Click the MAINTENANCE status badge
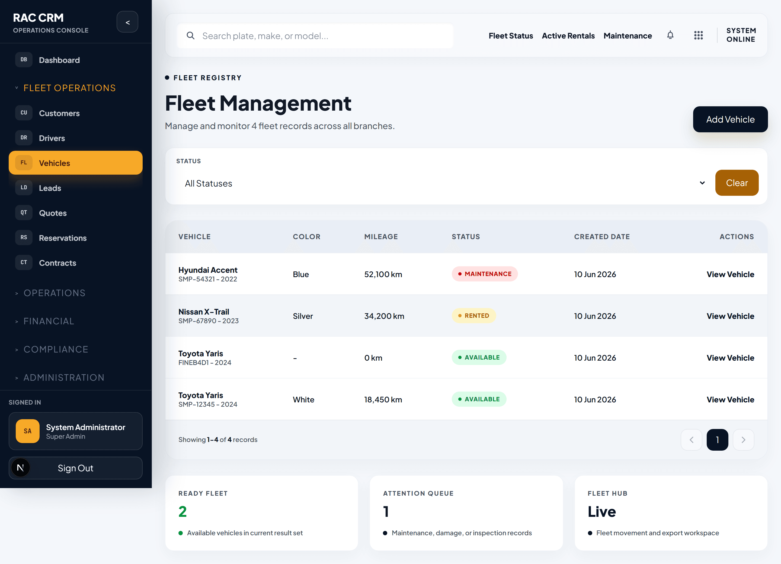Viewport: 781px width, 564px height. tap(485, 274)
